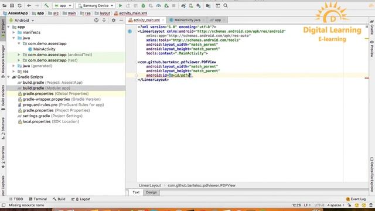
Task: Click the Stop square toolbar icon
Action: click(x=174, y=5)
